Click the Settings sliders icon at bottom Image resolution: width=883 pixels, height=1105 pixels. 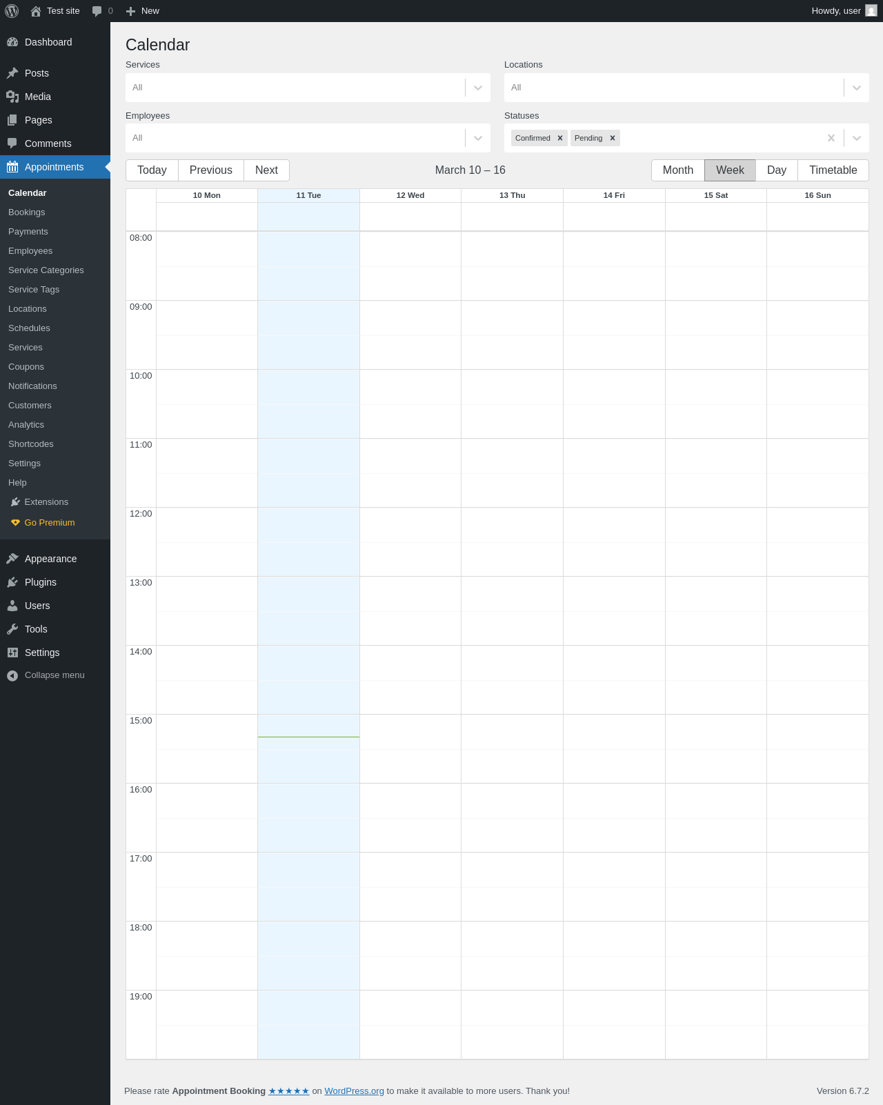(x=12, y=653)
